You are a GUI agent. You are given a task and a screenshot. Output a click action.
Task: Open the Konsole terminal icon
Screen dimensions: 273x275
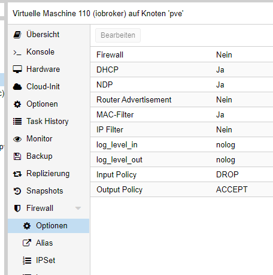click(x=17, y=52)
